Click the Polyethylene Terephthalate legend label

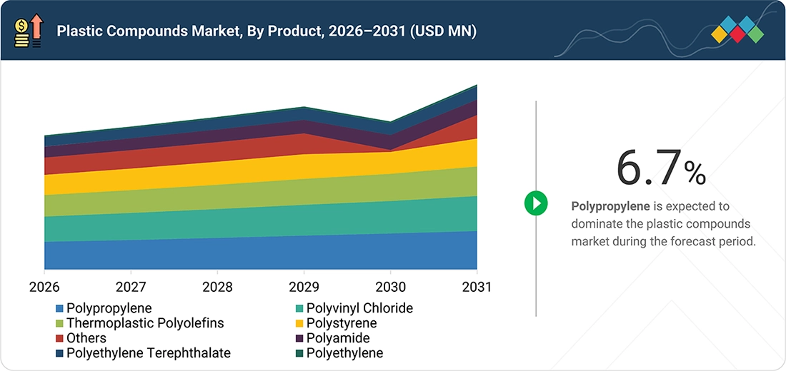149,353
